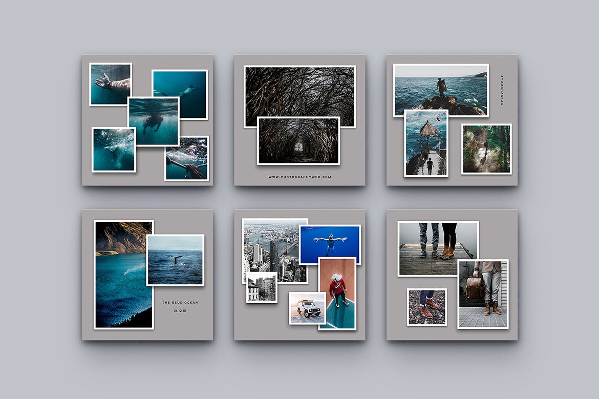The height and width of the screenshot is (399, 599).
Task: Open the underwater paddle photo
Action: (187, 158)
